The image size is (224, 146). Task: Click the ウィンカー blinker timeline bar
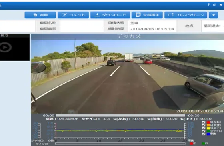pyautogui.click(x=120, y=144)
